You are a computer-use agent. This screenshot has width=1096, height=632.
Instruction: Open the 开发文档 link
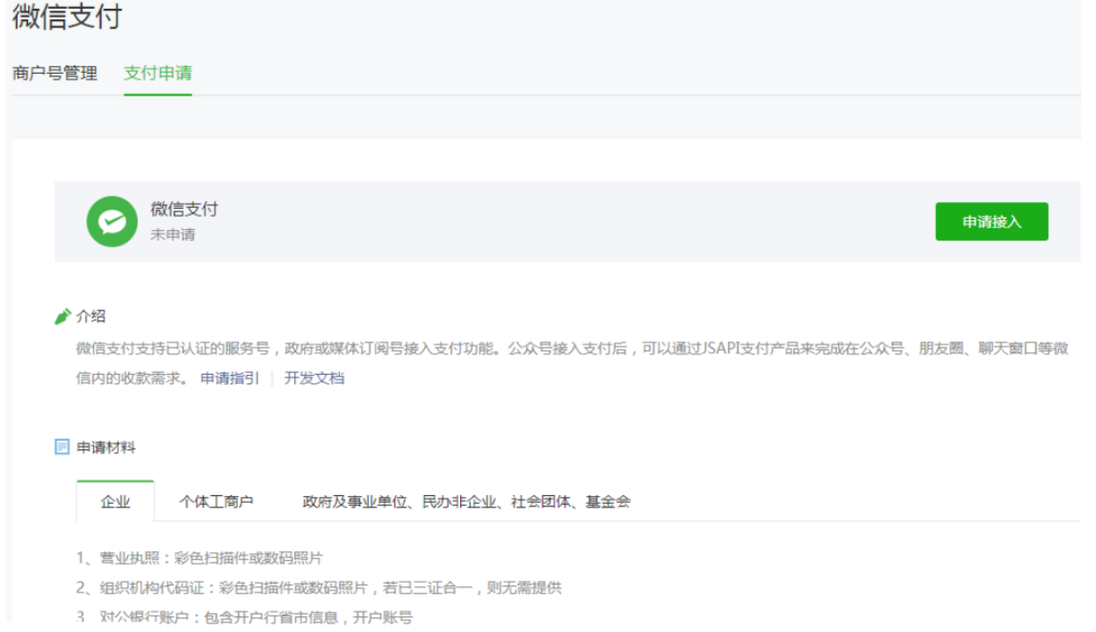(x=314, y=378)
